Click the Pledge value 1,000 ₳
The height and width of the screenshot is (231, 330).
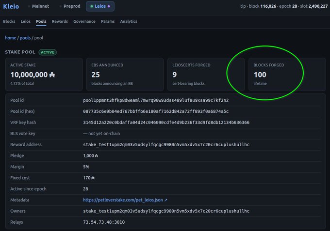click(x=90, y=156)
